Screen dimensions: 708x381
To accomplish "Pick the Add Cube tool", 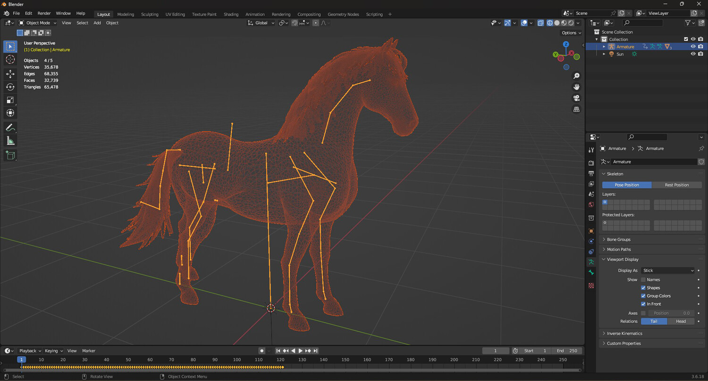I will point(10,155).
